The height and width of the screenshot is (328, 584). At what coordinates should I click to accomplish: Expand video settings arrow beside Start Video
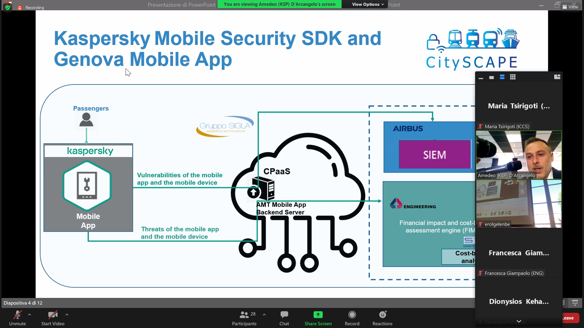(67, 315)
